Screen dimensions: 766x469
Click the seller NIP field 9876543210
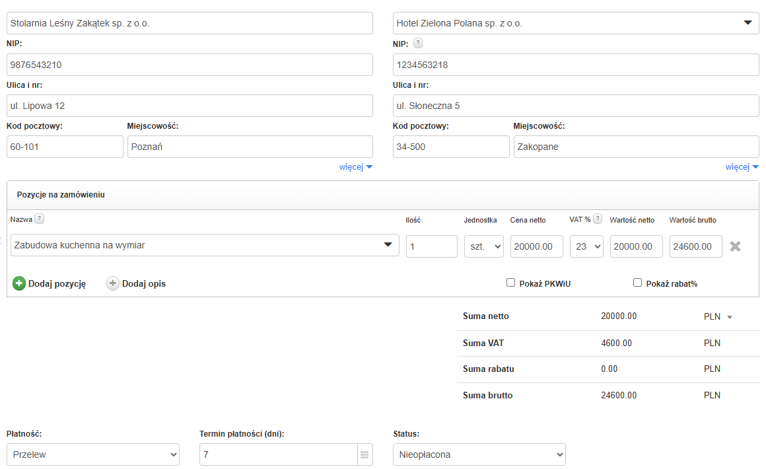190,65
